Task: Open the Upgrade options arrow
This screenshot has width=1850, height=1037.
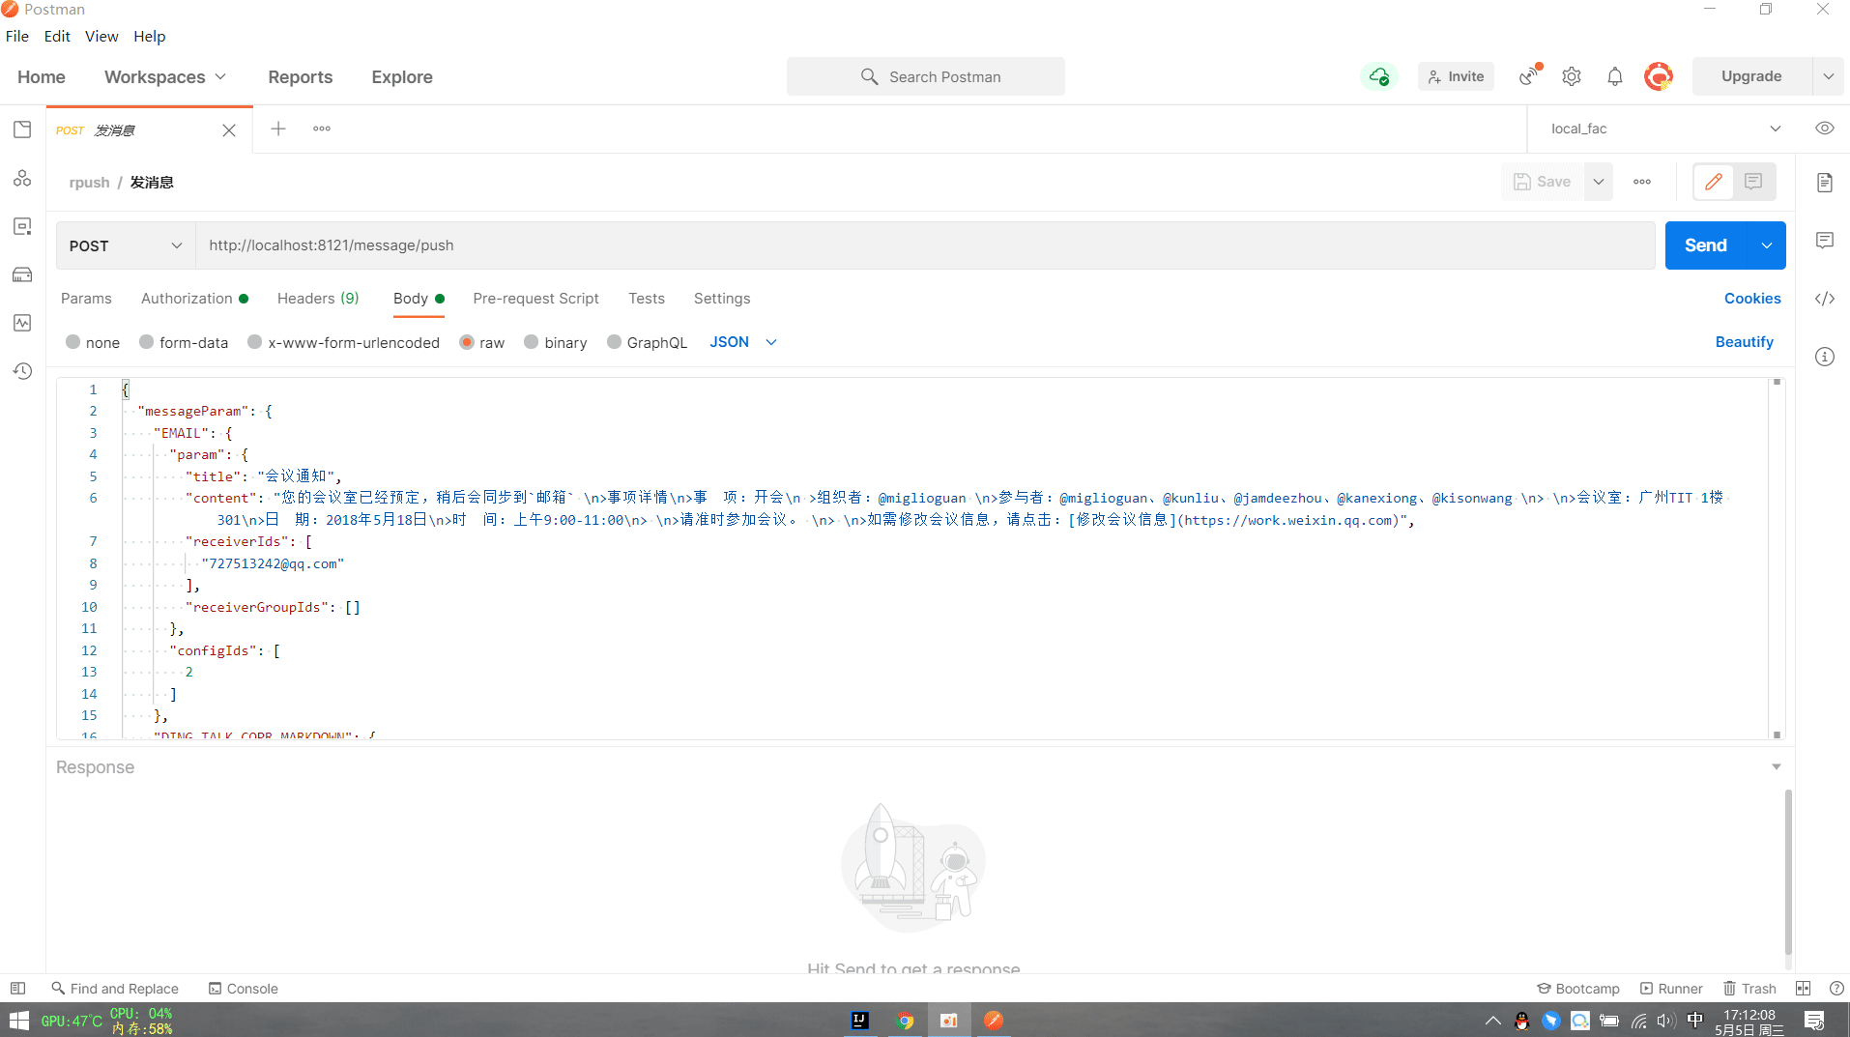Action: [1828, 76]
